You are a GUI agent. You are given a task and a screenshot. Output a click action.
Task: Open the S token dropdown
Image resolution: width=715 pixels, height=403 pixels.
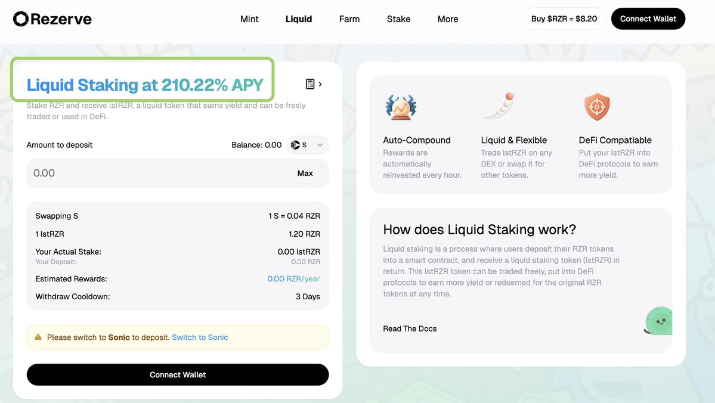point(307,145)
